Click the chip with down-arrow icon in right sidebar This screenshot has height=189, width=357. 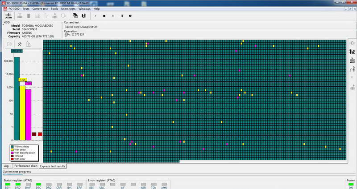click(353, 60)
